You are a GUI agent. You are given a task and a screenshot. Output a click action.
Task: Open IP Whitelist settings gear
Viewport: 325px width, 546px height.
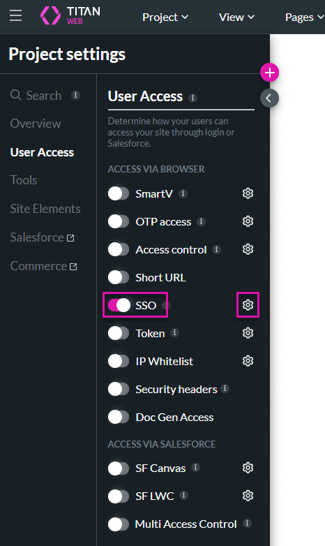(248, 361)
